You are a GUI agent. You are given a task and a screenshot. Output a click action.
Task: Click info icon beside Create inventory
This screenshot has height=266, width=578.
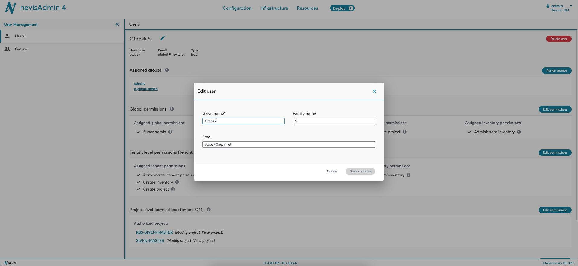[177, 182]
